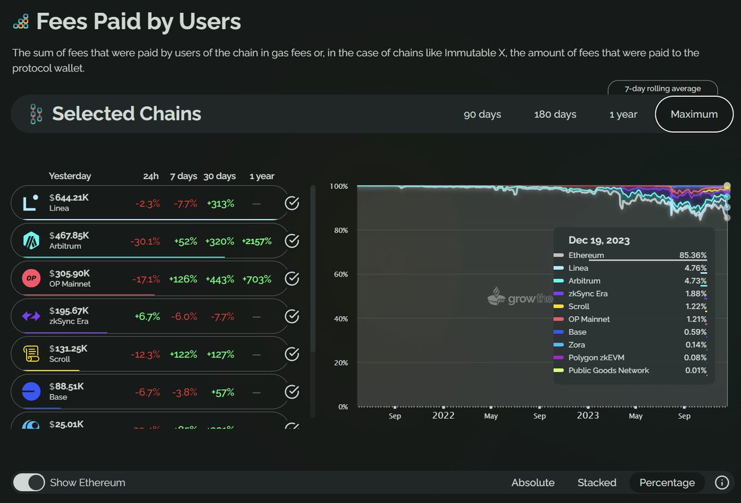741x503 pixels.
Task: Switch chart to Percentage mode
Action: point(667,483)
